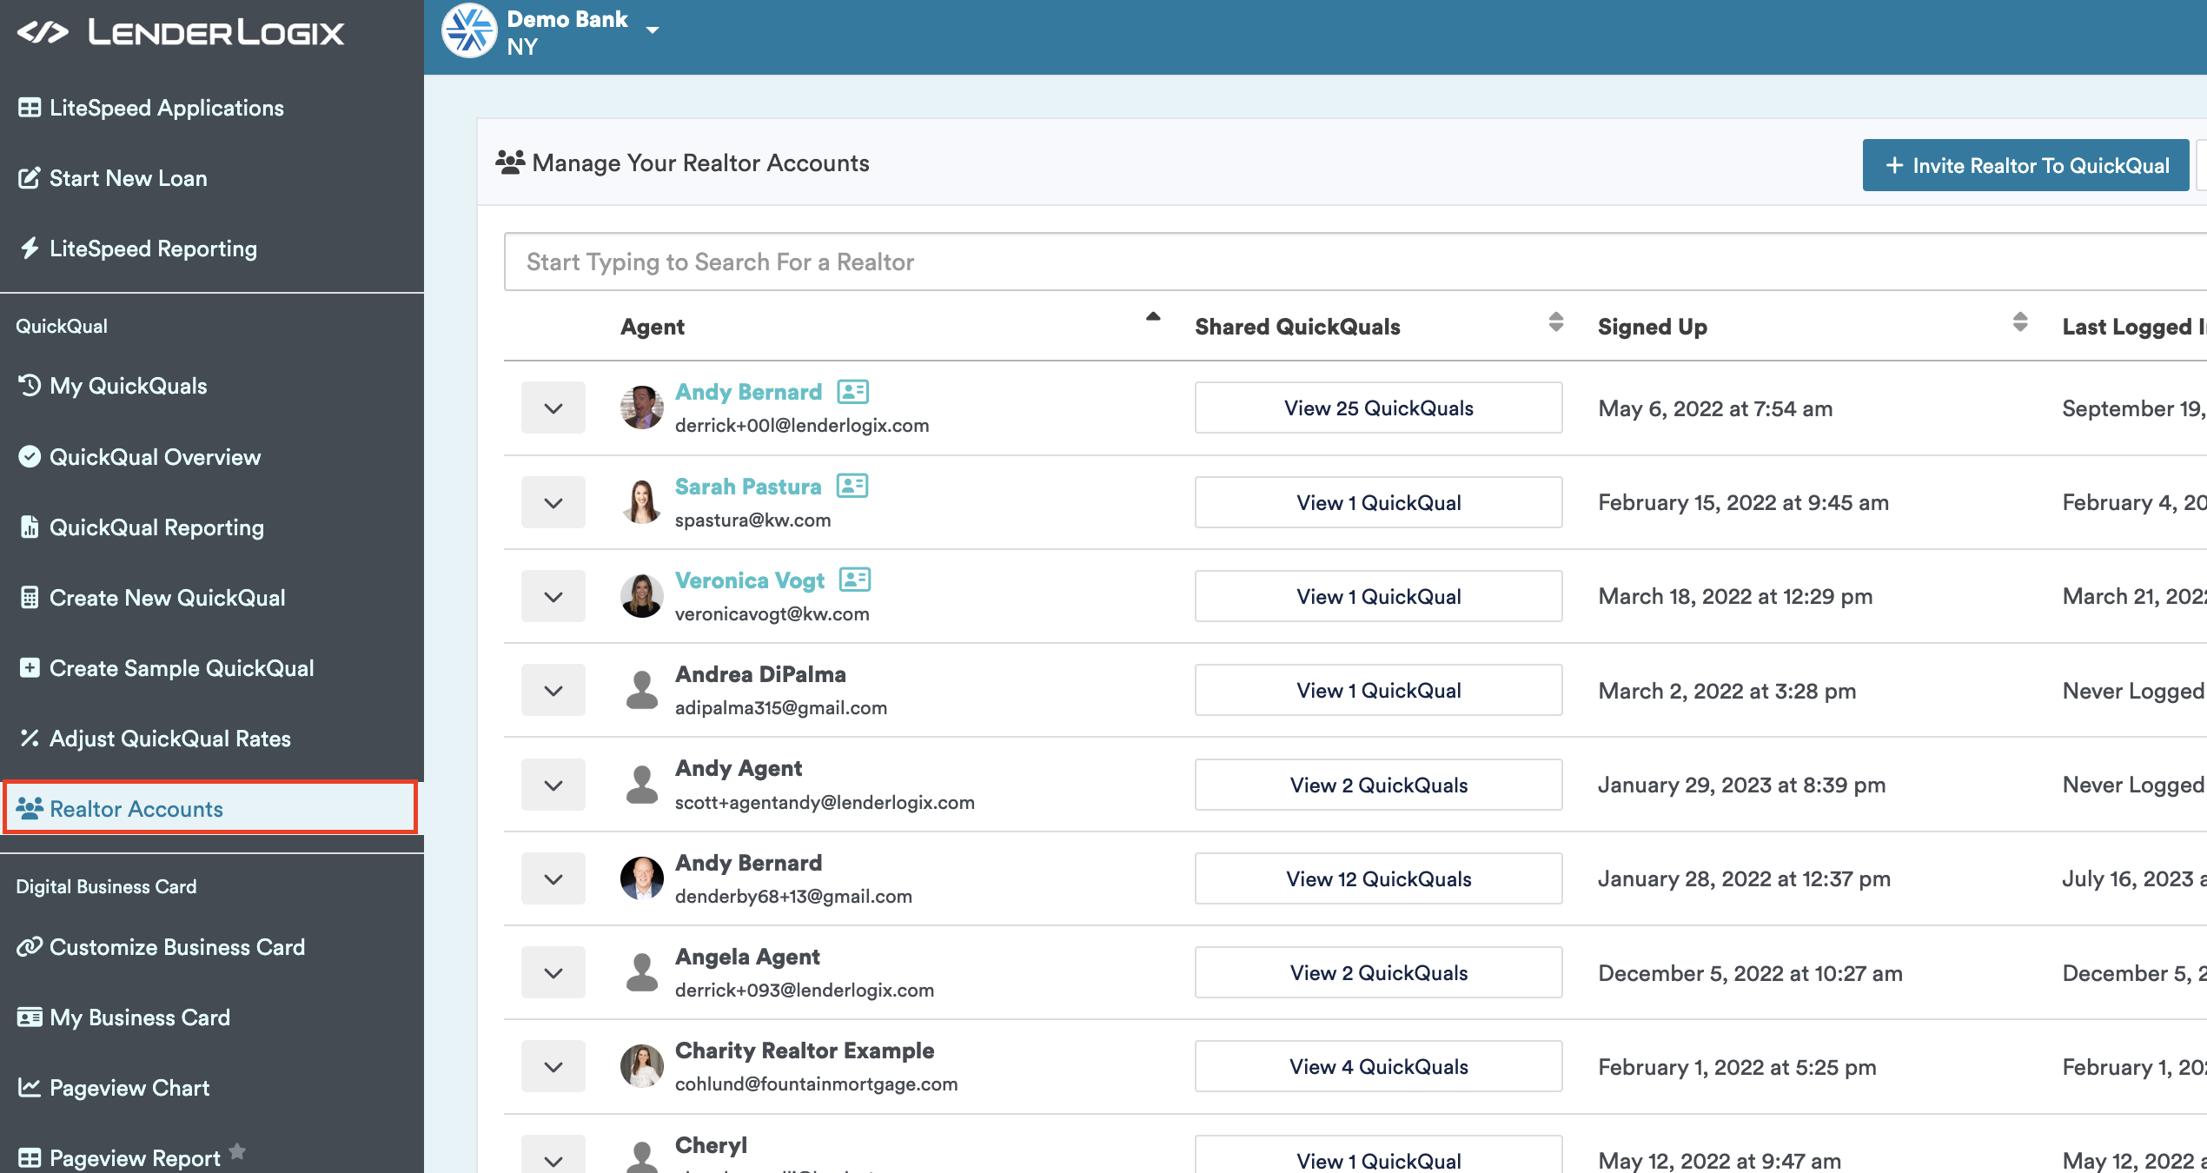
Task: Click View 2 QuickQuals for Andy Agent
Action: 1378,785
